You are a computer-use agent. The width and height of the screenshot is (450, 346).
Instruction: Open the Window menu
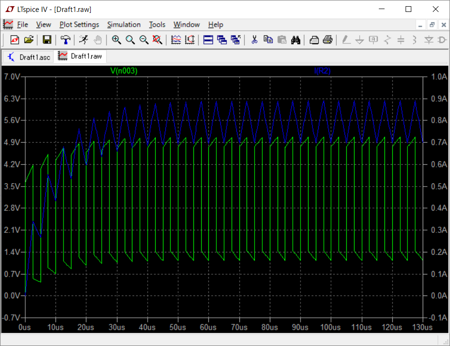(x=186, y=25)
